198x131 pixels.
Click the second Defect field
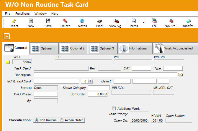145,81
